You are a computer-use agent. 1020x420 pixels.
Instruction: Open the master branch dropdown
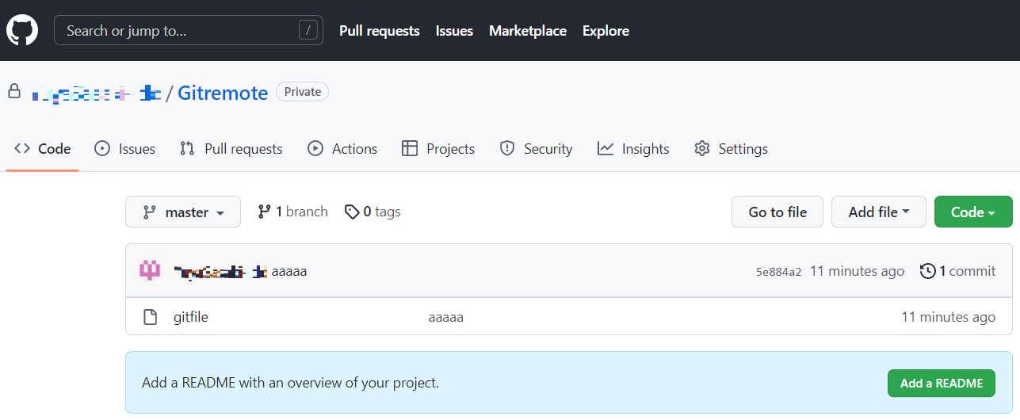(183, 212)
